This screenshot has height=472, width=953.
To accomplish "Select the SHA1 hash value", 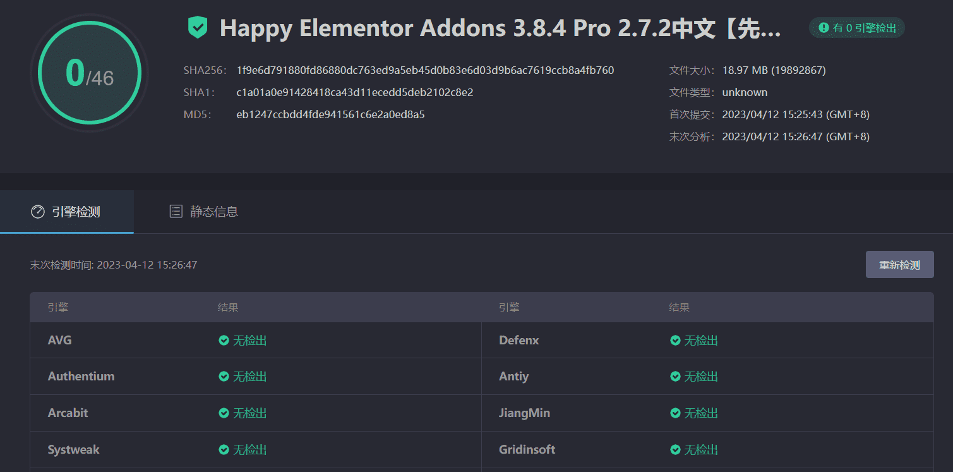I will click(355, 92).
